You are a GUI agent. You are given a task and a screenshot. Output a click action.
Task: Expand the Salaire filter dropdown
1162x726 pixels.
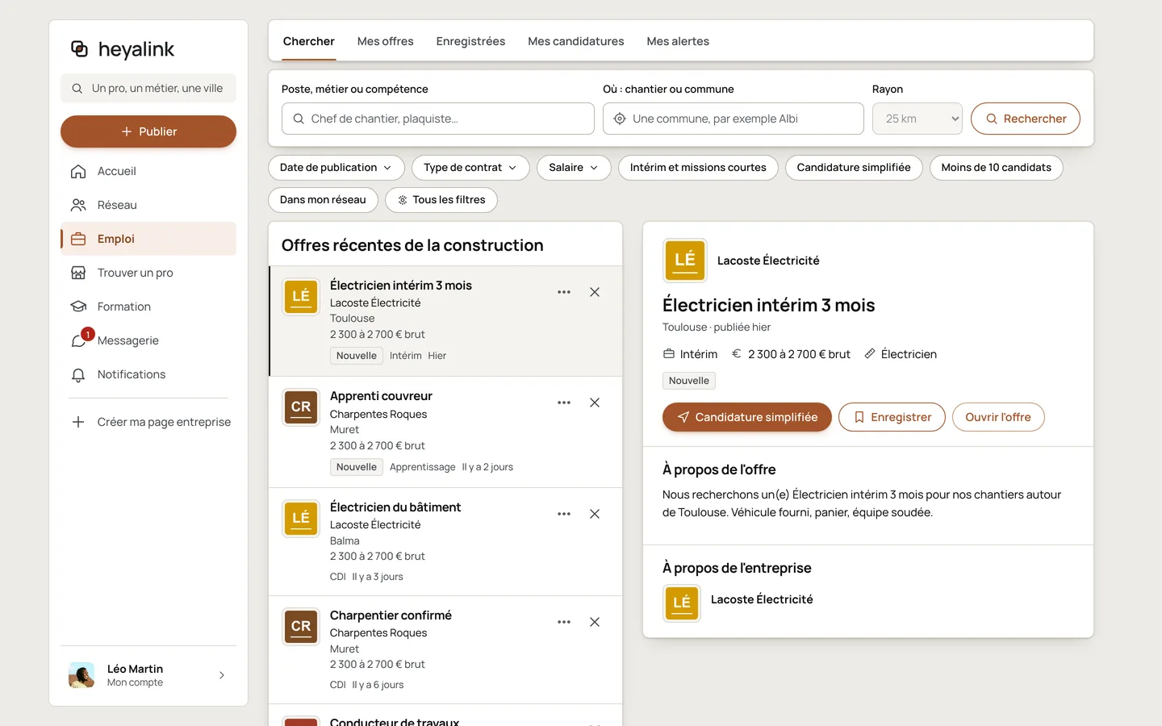[574, 168]
